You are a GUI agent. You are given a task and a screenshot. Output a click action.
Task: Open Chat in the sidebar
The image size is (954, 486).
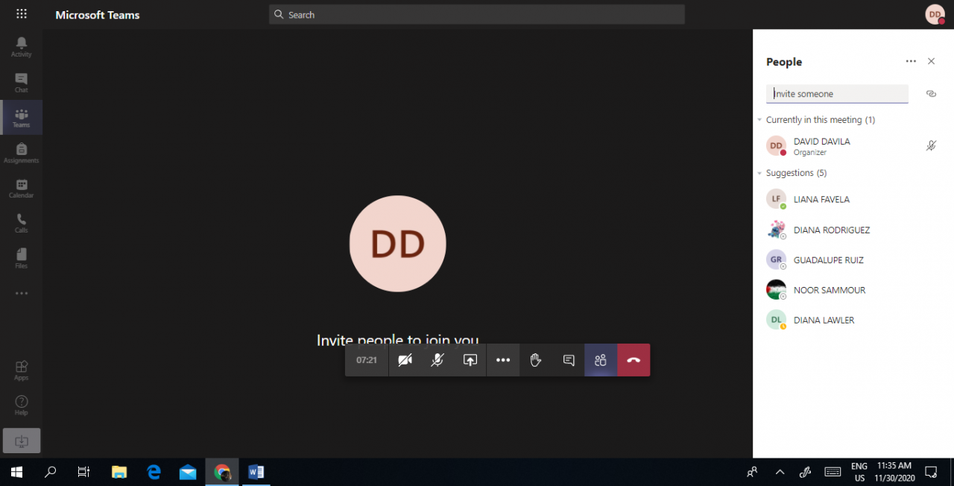pos(21,82)
